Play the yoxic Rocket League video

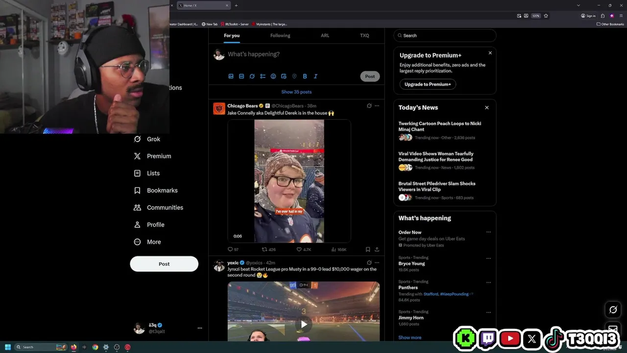[304, 324]
